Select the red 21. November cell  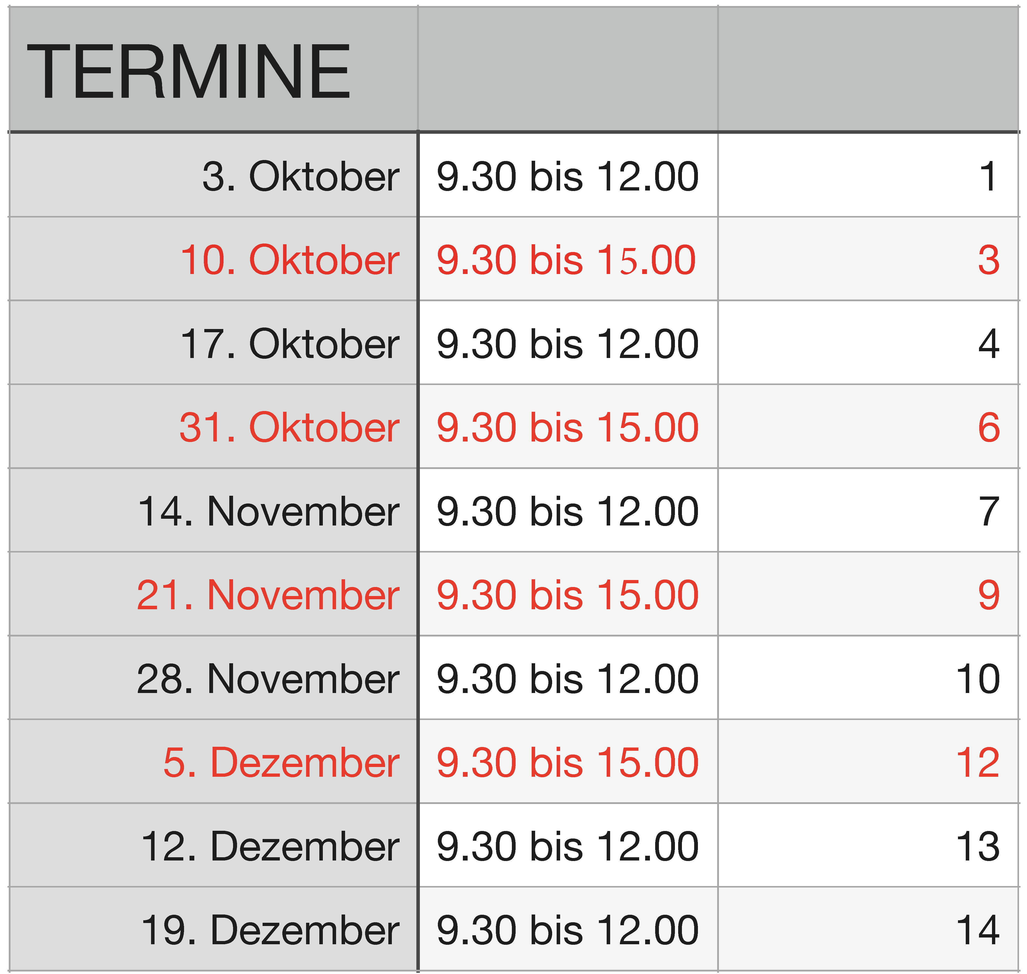pos(213,594)
